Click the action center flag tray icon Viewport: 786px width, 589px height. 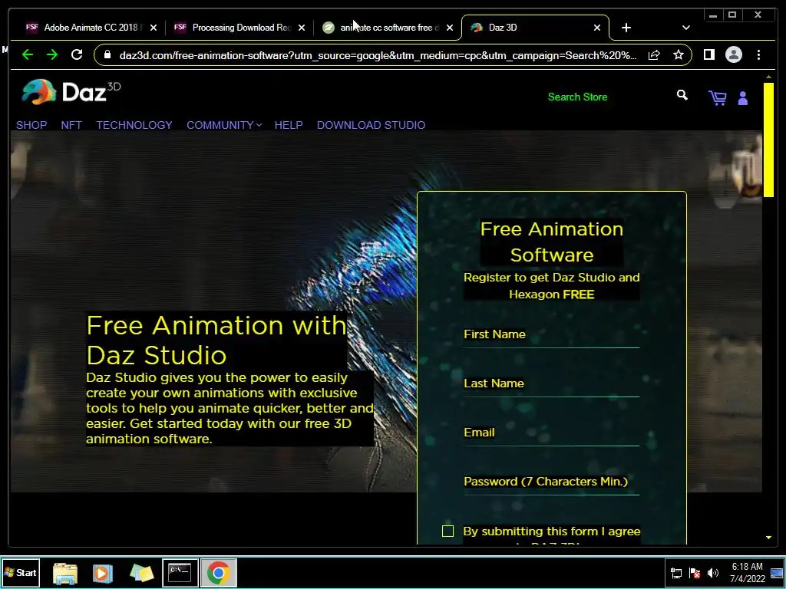tap(695, 574)
